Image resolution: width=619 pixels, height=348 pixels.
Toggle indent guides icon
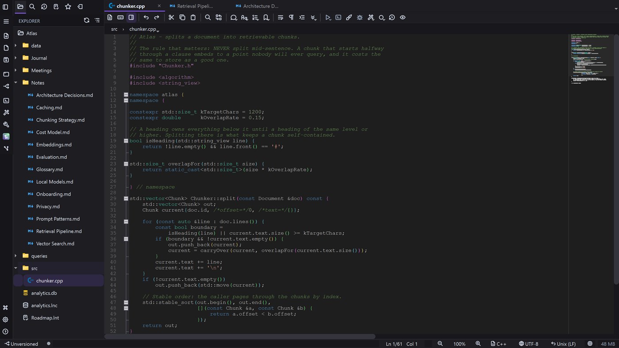302,18
